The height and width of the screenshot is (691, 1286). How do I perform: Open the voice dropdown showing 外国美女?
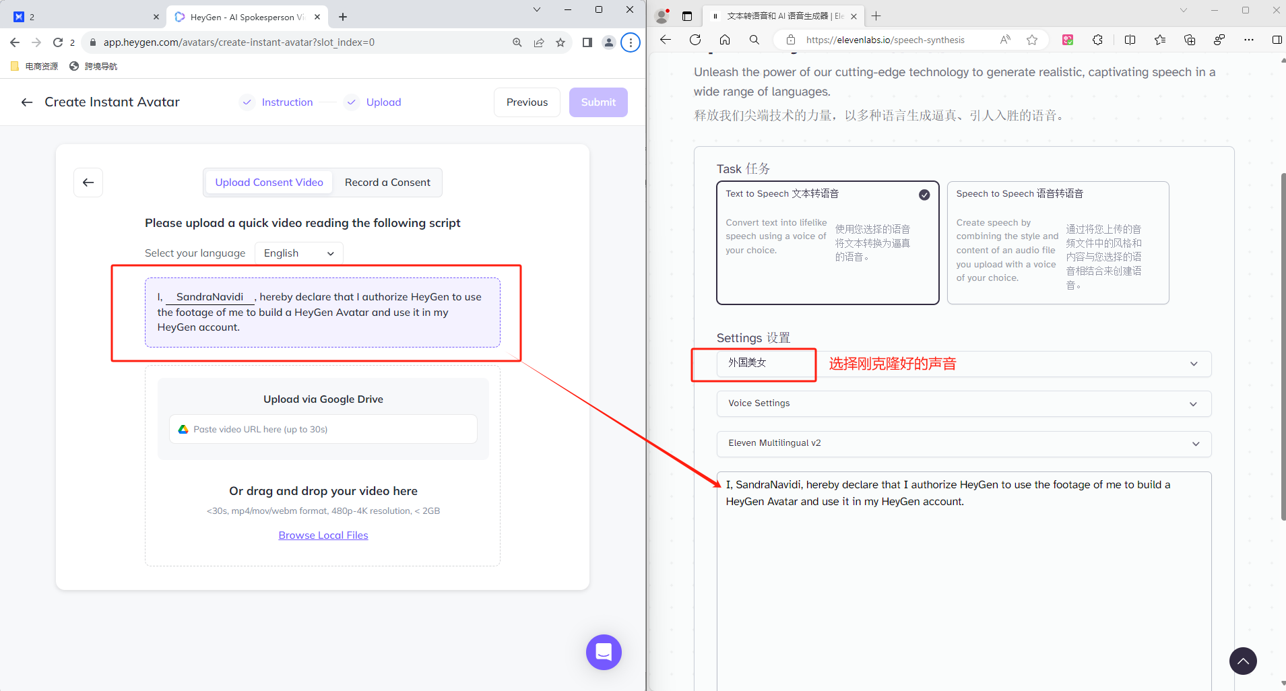[964, 364]
